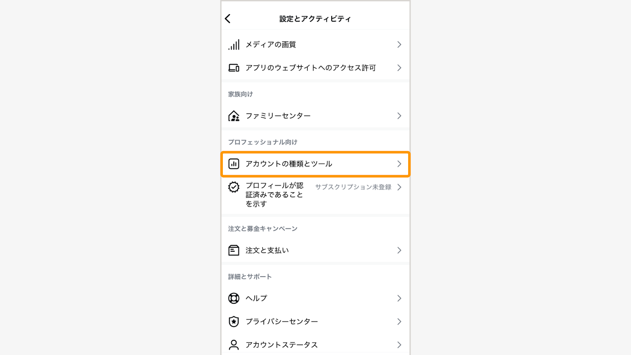
Task: Click the 家族向け section heading
Action: [241, 94]
